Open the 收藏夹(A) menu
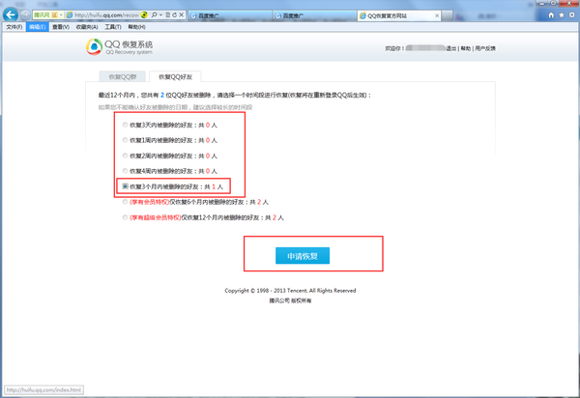Viewport: 580px width, 398px height. [87, 27]
